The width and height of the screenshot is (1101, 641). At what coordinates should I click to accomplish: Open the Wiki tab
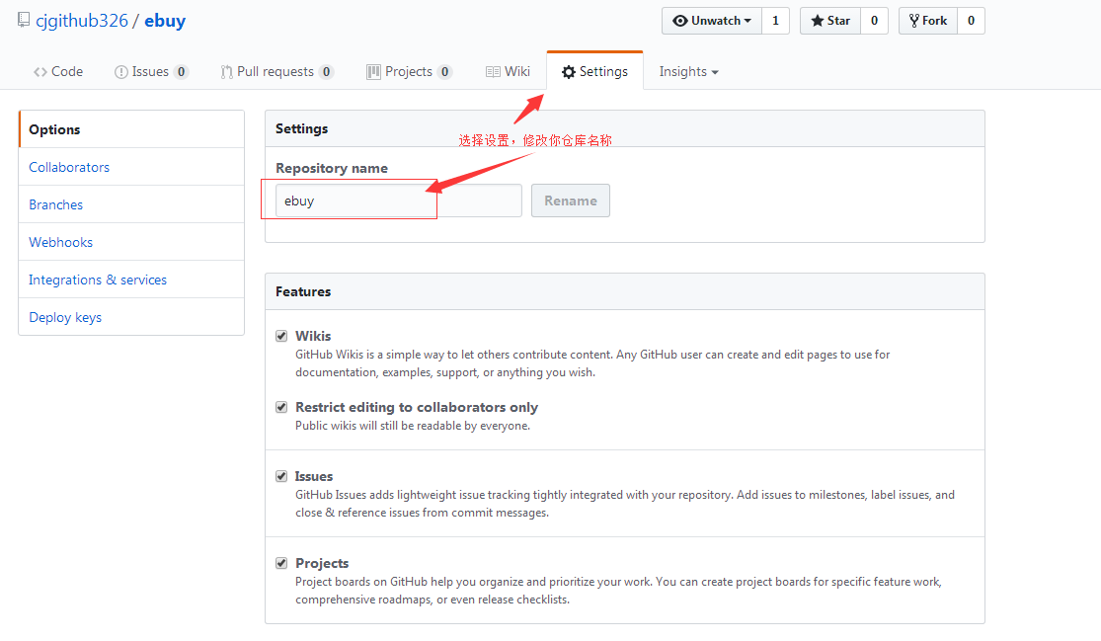tap(508, 72)
